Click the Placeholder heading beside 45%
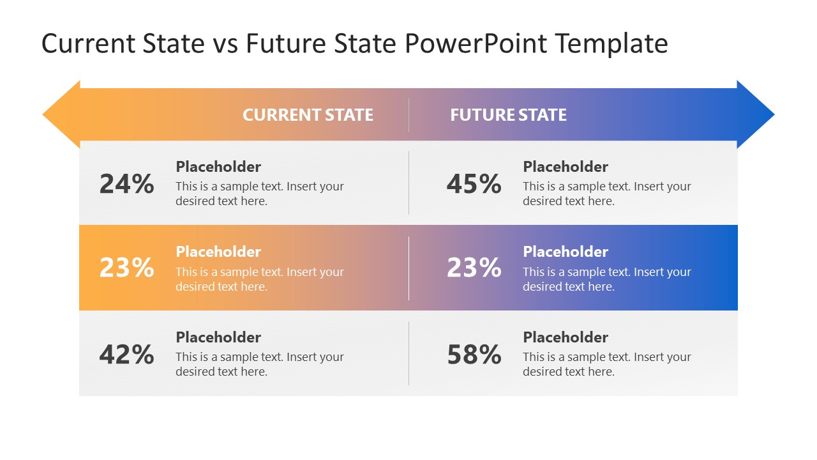Viewport: 817px width, 460px height. tap(566, 167)
